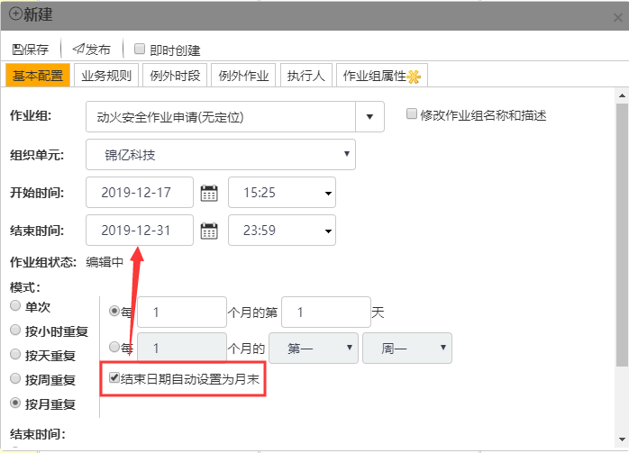Image resolution: width=629 pixels, height=453 pixels.
Task: Expand the 作业组 dropdown arrow
Action: [x=369, y=117]
